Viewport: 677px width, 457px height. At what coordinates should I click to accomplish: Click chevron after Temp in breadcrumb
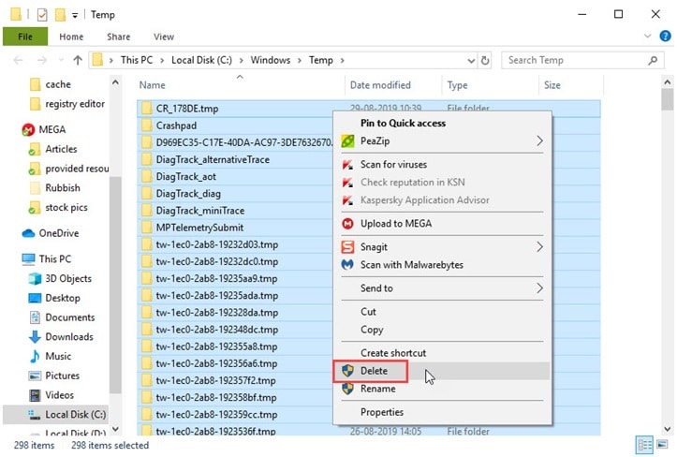(343, 61)
